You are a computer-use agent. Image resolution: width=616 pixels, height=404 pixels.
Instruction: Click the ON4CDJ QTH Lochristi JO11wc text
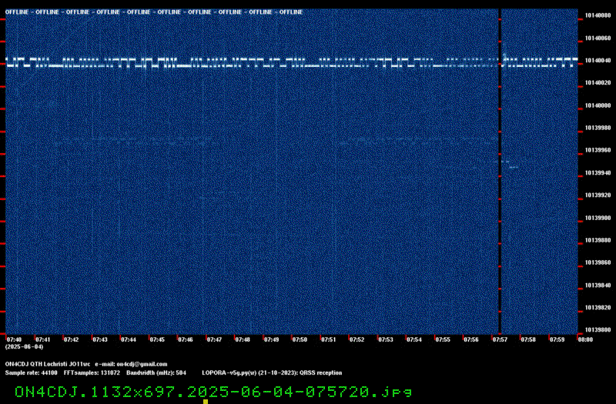tap(48, 364)
